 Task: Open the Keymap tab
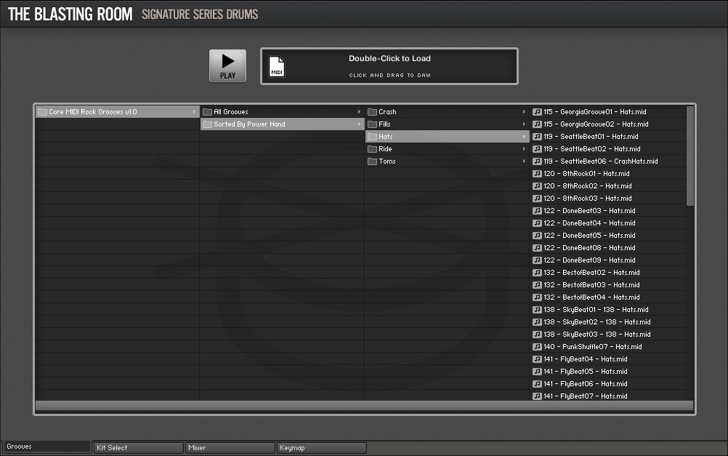pyautogui.click(x=321, y=447)
